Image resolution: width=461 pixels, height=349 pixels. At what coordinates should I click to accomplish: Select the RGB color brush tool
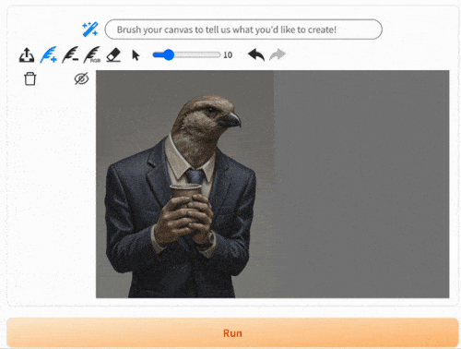click(92, 54)
